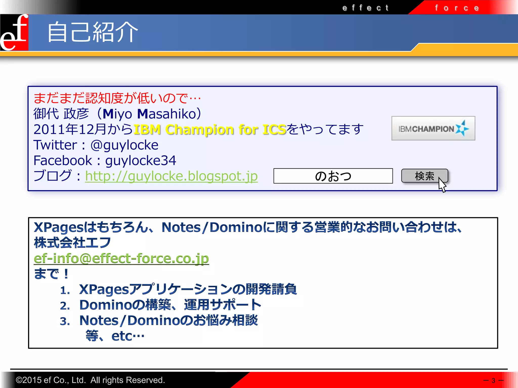Click the copyright 2015 ef Co. footer
Image resolution: width=518 pixels, height=388 pixels.
pyautogui.click(x=90, y=380)
